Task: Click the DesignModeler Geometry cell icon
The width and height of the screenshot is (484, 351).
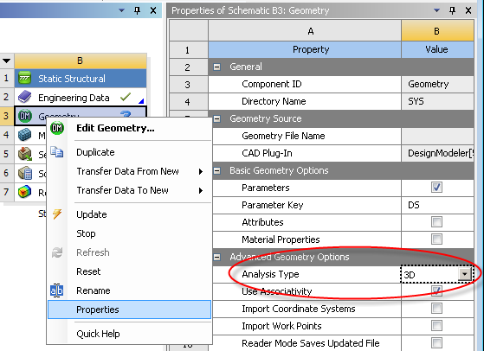Action: pos(25,116)
